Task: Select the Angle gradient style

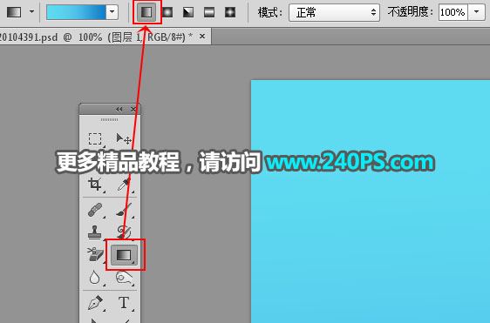Action: 188,12
